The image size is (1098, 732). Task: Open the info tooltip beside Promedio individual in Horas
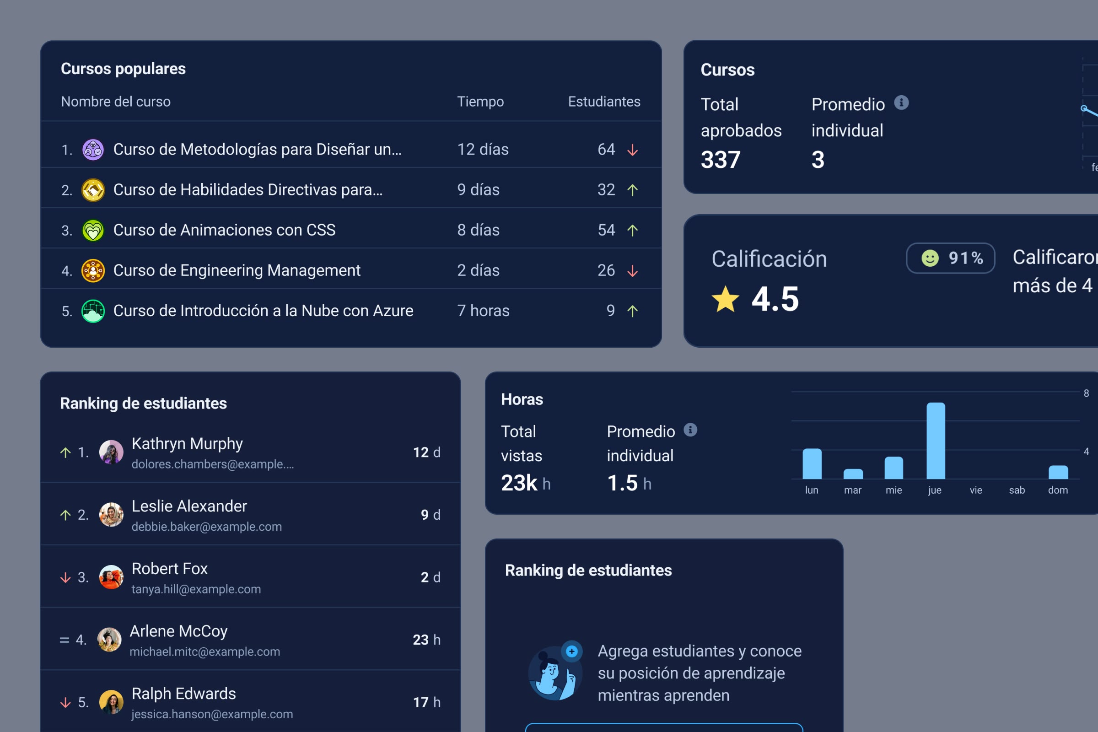pyautogui.click(x=690, y=431)
